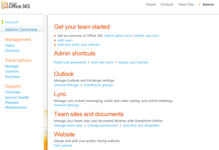The height and width of the screenshot is (150, 219).
Task: Click Manage team sites link
Action: pos(68,126)
